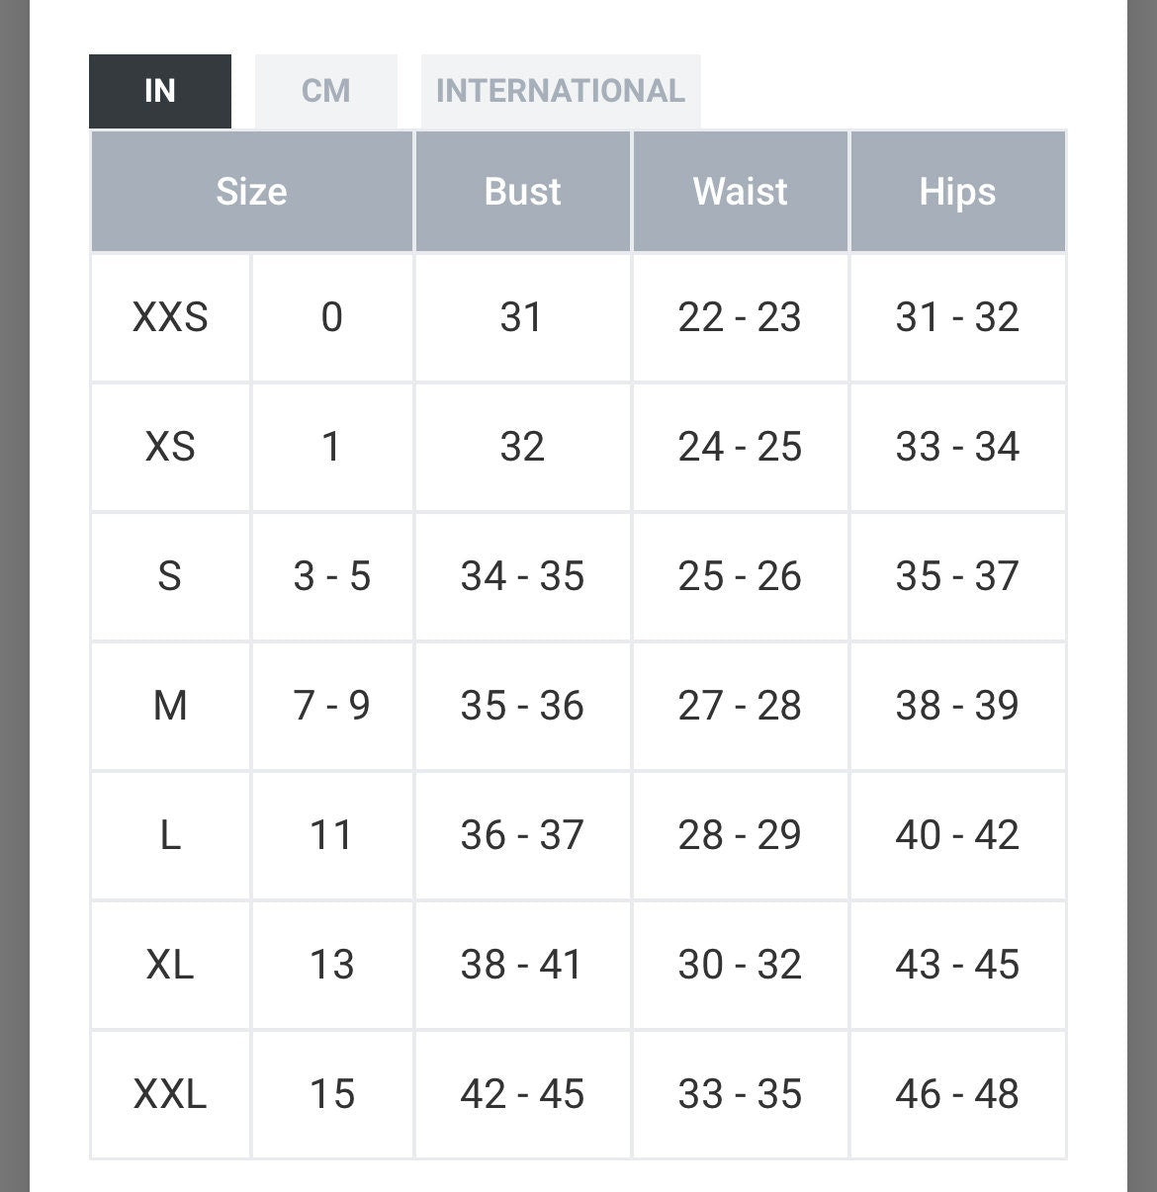Click the waist measurement 22 - 23
1157x1192 pixels.
740,317
